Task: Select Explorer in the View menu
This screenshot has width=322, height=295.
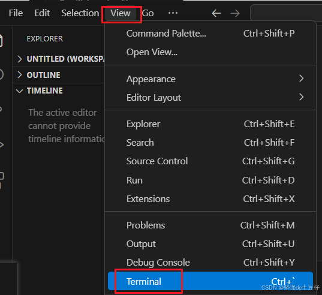Action: tap(210, 124)
